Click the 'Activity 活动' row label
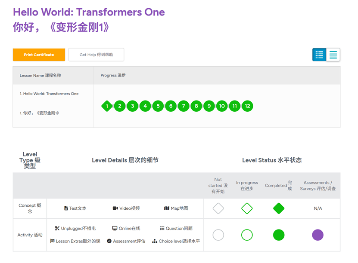Viewport: 358px width, 263px height. (30, 235)
